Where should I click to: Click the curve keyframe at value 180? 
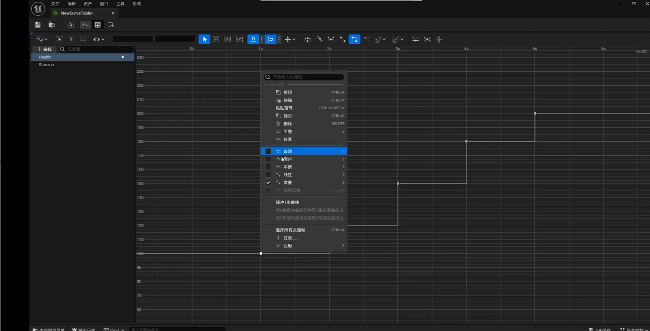pos(466,141)
